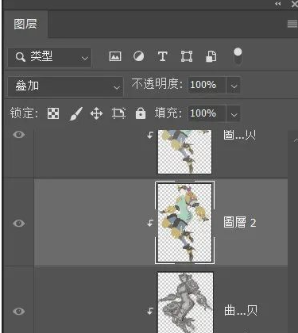This screenshot has height=333, width=298.
Task: Click clipping mask arrow on 圖層 2
Action: coord(150,223)
